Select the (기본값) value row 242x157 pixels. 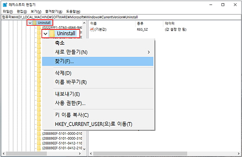pos(100,29)
